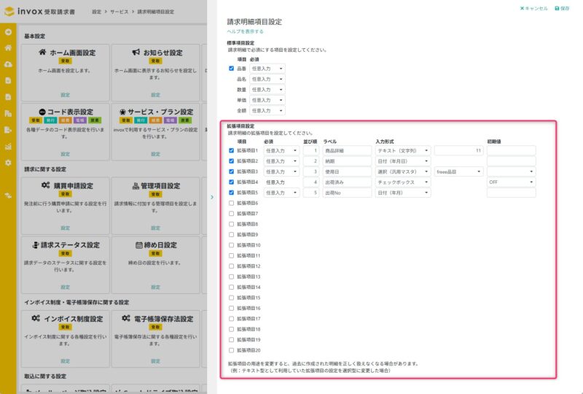Screen dimensions: 583x394
Task: Enable the 拡張項目15 checkbox
Action: point(231,298)
